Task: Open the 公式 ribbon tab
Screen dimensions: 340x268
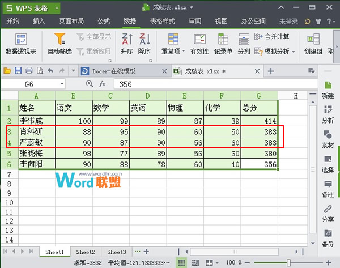Action: coord(104,21)
